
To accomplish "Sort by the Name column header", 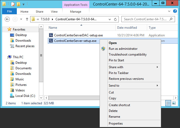I will 53,28.
